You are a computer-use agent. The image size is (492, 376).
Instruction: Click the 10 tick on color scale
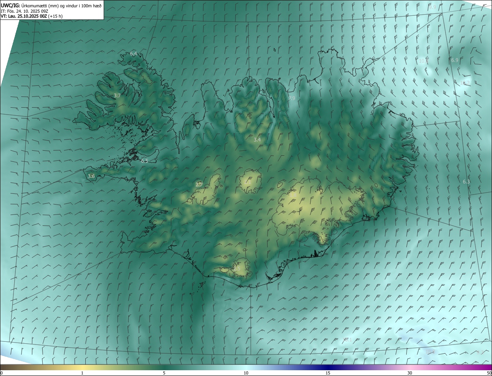246,373
